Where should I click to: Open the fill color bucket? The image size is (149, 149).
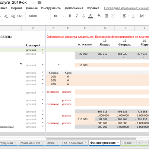tap(99, 16)
